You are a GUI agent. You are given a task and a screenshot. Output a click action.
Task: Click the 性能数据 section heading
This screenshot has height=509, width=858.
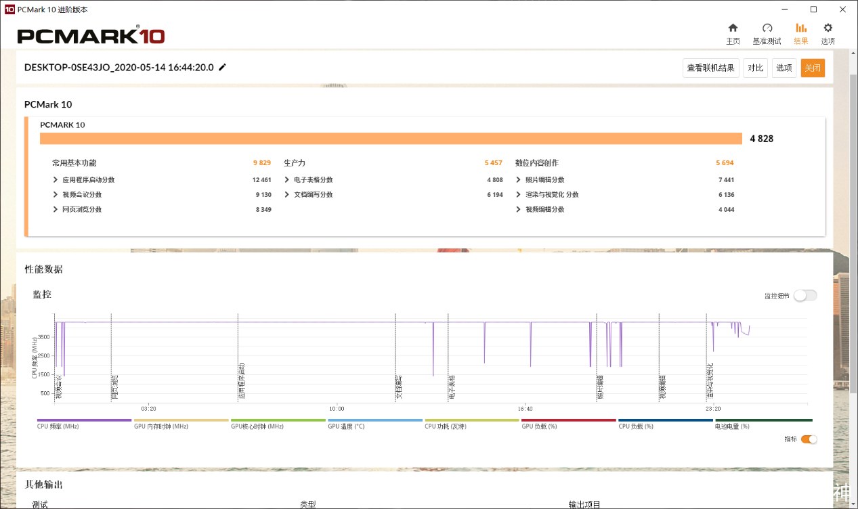tap(44, 269)
